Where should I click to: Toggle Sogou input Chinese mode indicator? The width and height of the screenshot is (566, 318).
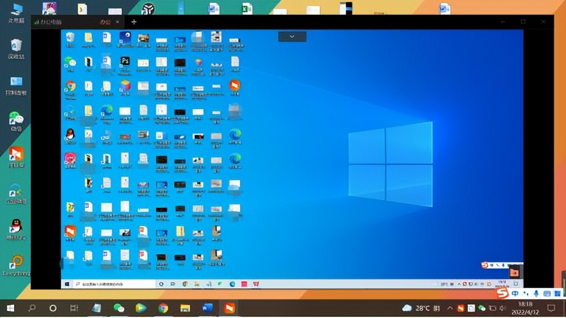(x=515, y=294)
